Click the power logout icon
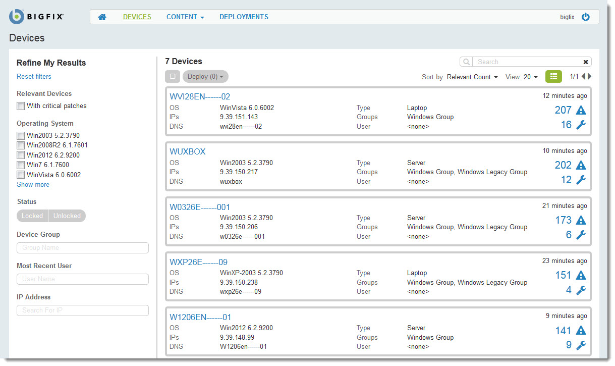 point(586,17)
